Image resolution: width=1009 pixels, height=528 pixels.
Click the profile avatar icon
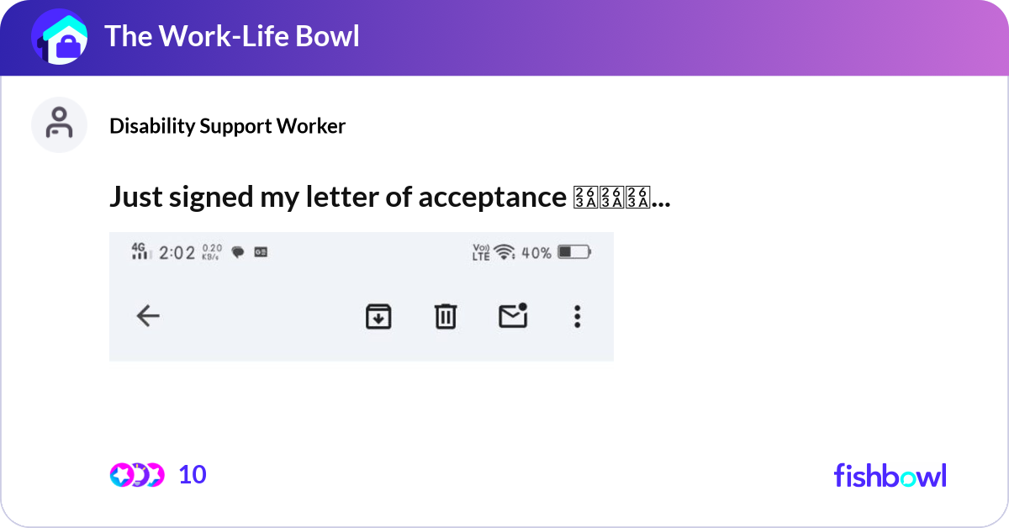pyautogui.click(x=59, y=124)
